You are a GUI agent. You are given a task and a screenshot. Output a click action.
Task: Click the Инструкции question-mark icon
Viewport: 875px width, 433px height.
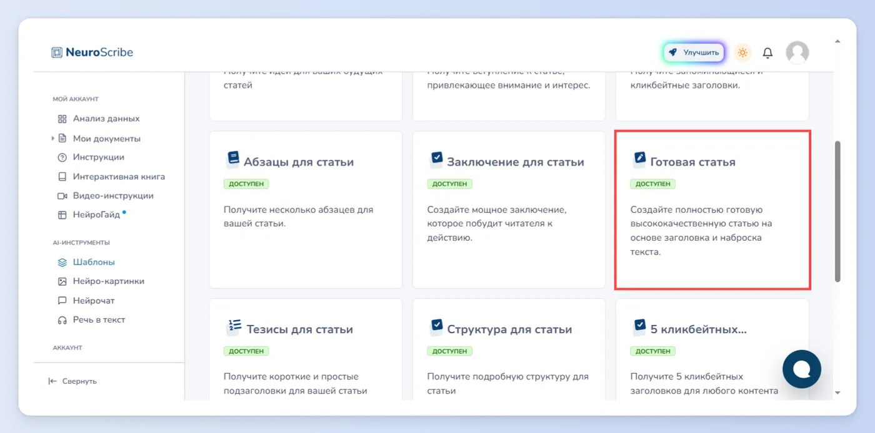[62, 157]
